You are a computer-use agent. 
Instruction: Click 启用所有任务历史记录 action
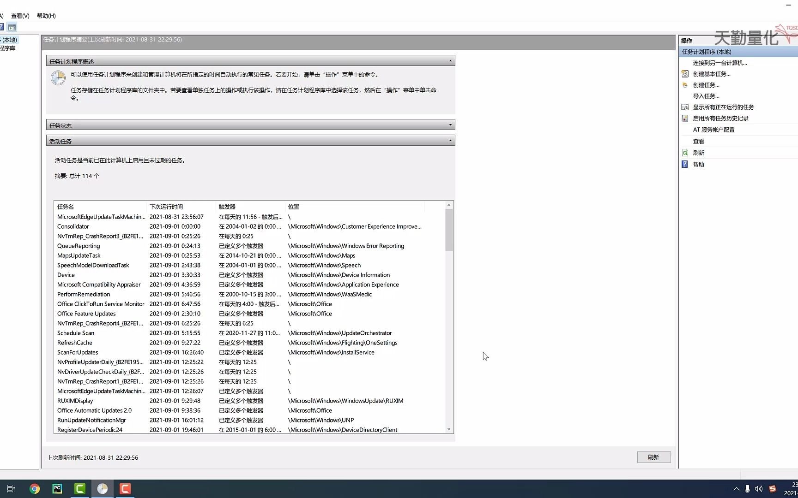tap(720, 118)
